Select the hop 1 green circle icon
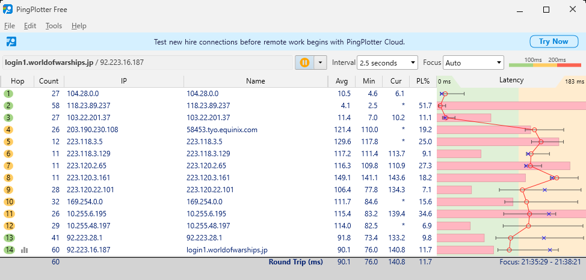The height and width of the screenshot is (280, 586). [8, 94]
